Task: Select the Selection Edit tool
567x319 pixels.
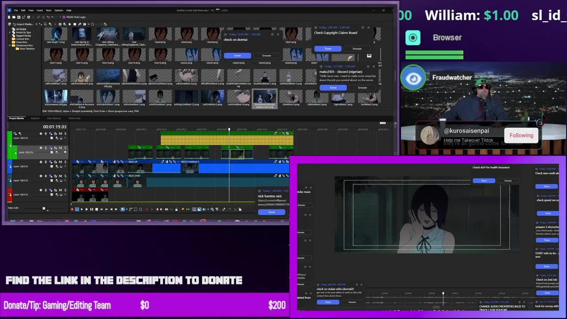Action: pos(136,209)
